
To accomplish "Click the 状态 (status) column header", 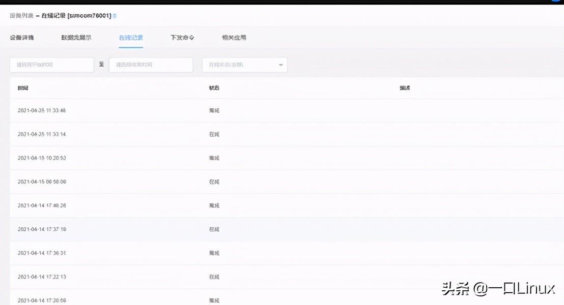I will coord(214,87).
